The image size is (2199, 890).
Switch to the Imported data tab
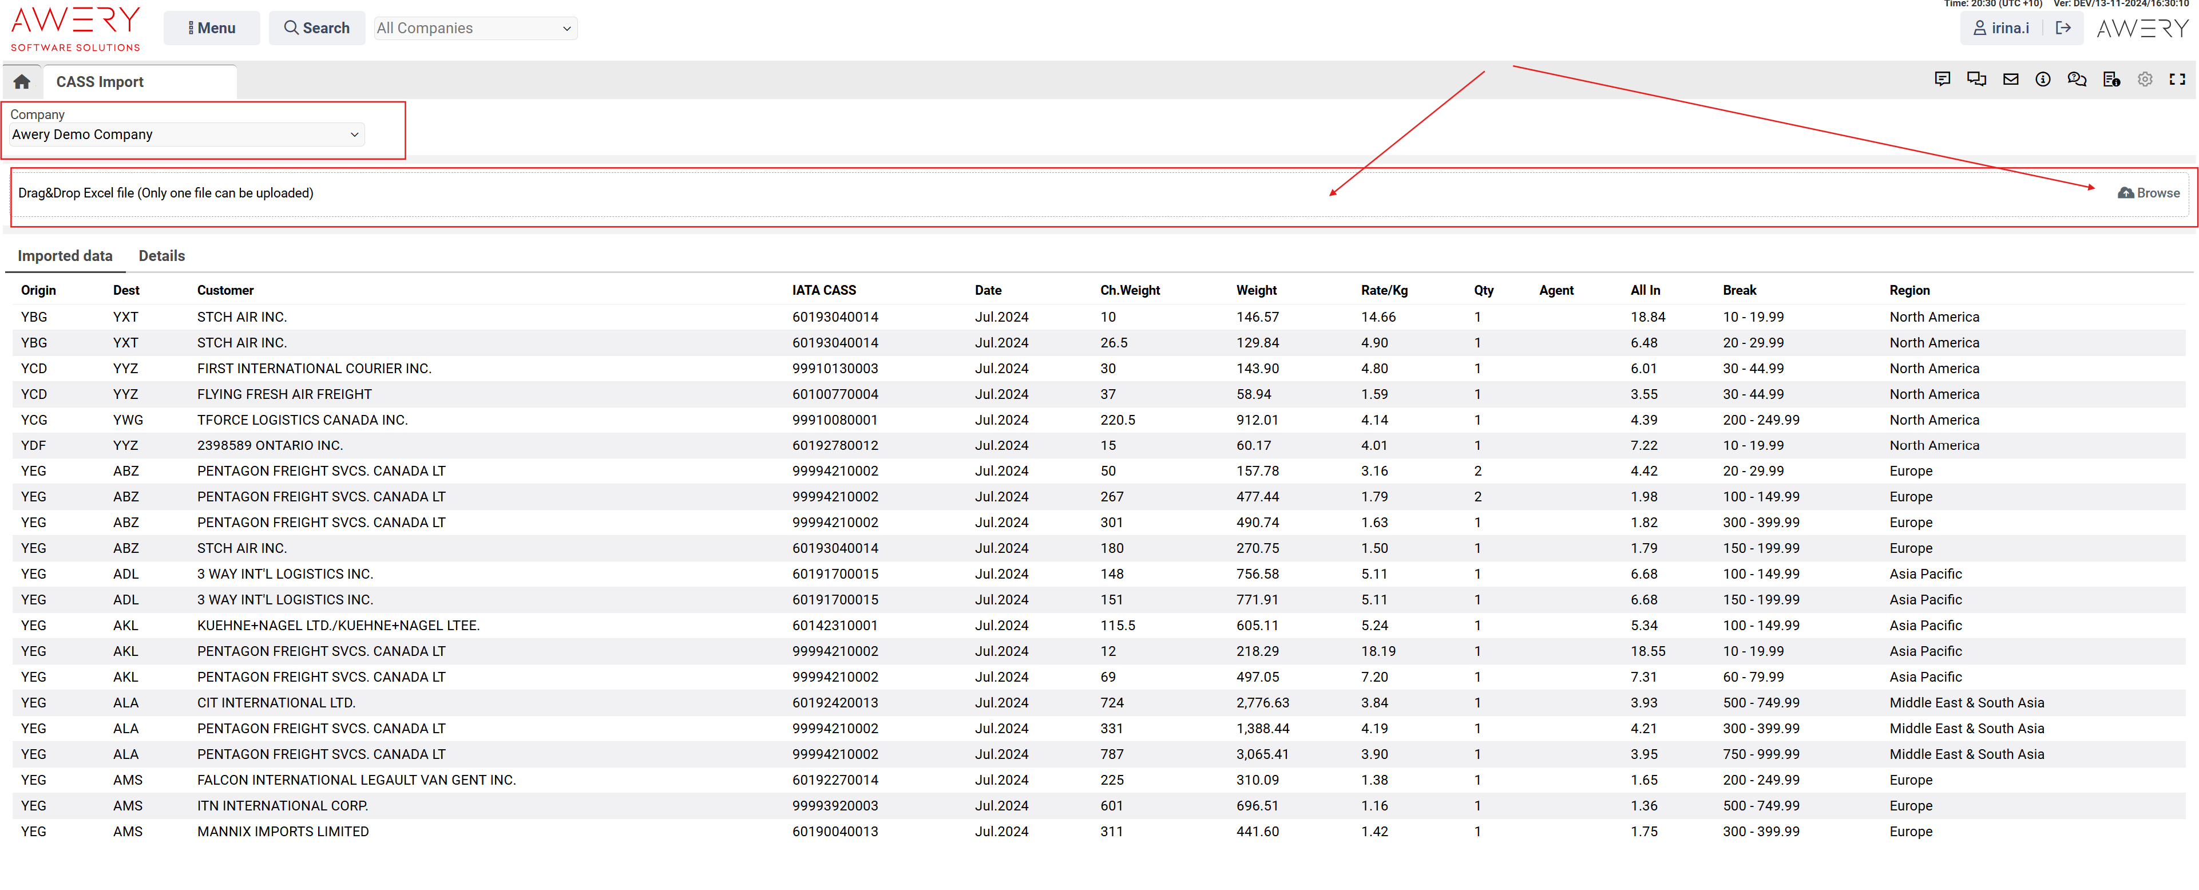pyautogui.click(x=65, y=255)
